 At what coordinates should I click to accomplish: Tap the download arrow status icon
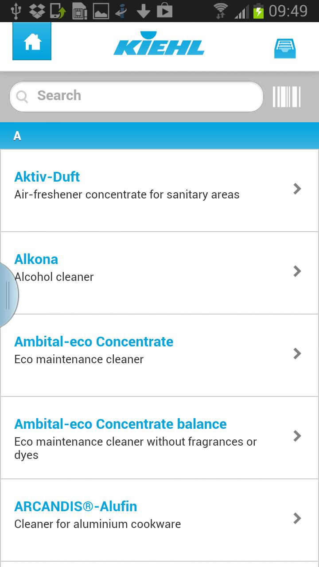tap(143, 11)
